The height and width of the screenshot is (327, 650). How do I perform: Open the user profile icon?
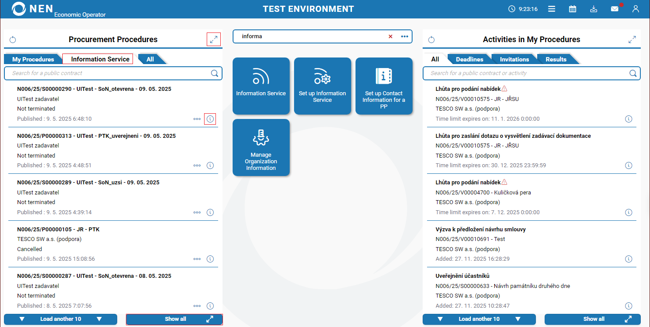pyautogui.click(x=636, y=9)
